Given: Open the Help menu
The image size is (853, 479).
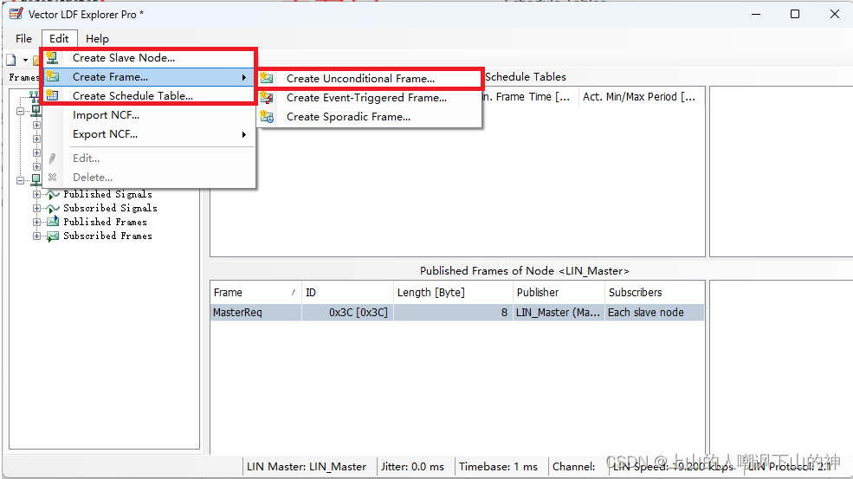Looking at the screenshot, I should 97,39.
